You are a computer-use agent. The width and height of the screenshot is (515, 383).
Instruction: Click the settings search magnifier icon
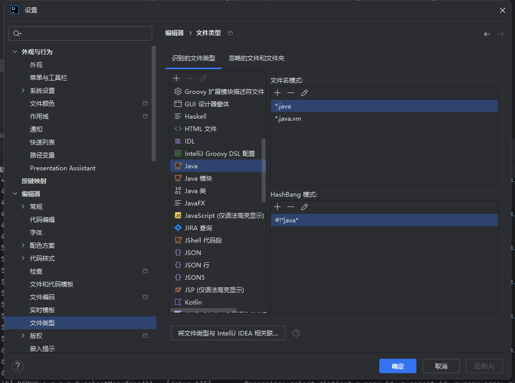(x=17, y=34)
